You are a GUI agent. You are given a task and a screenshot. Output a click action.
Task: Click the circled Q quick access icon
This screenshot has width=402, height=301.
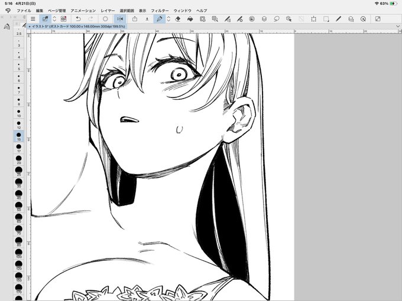pos(363,19)
